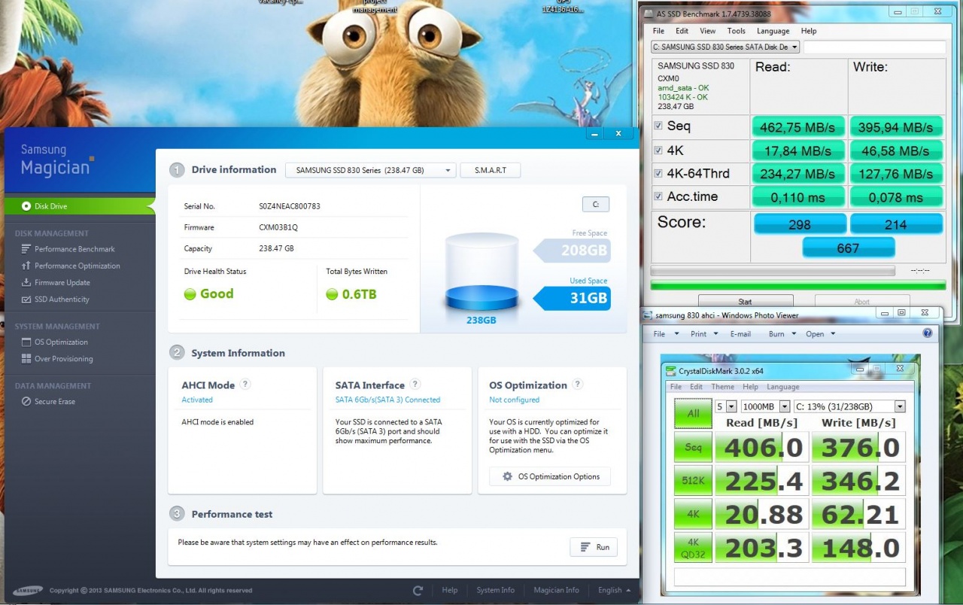Click the 395,94 MB/s Seq write result
This screenshot has height=605, width=963.
pos(897,126)
